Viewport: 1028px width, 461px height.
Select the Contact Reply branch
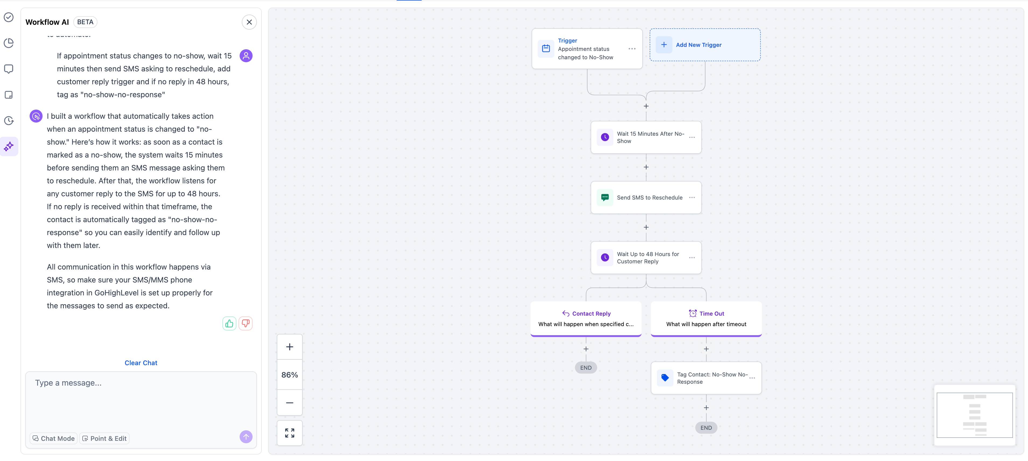point(586,319)
